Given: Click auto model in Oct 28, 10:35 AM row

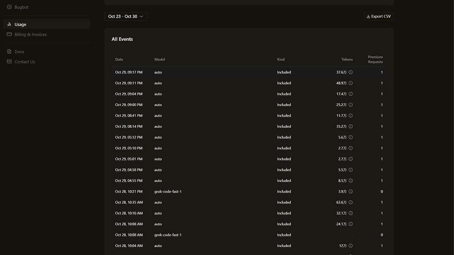Looking at the screenshot, I should (x=158, y=202).
